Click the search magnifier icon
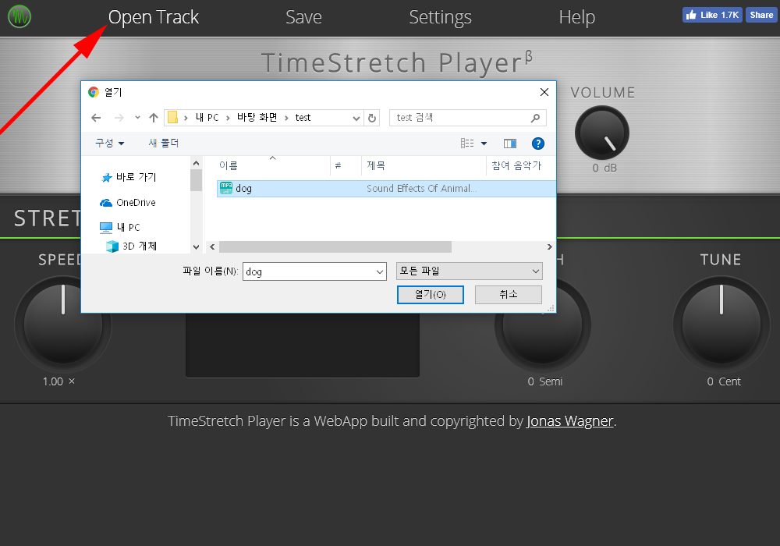The width and height of the screenshot is (780, 546). pos(535,118)
